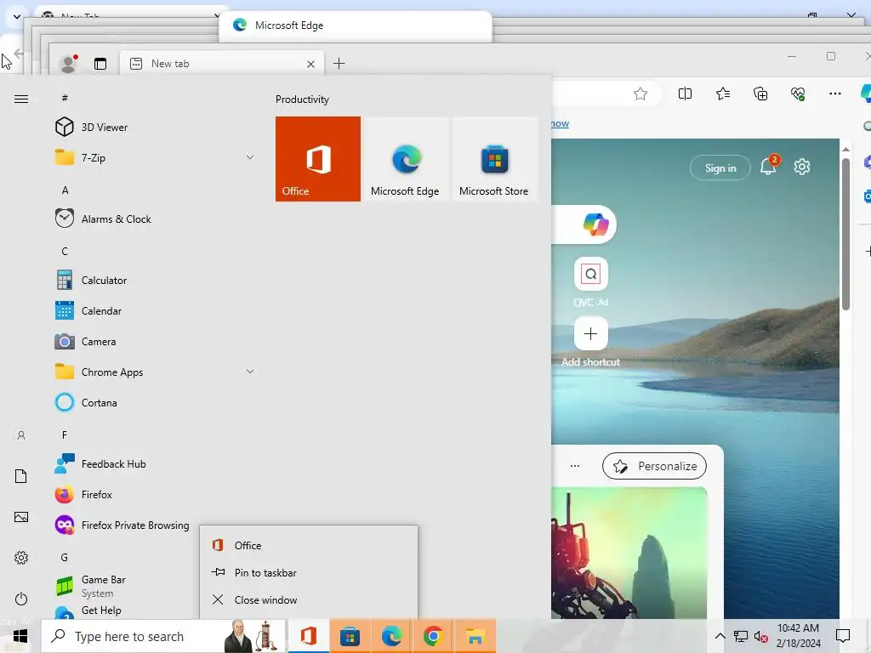Open Edge split screen icon
871x653 pixels.
pos(685,94)
